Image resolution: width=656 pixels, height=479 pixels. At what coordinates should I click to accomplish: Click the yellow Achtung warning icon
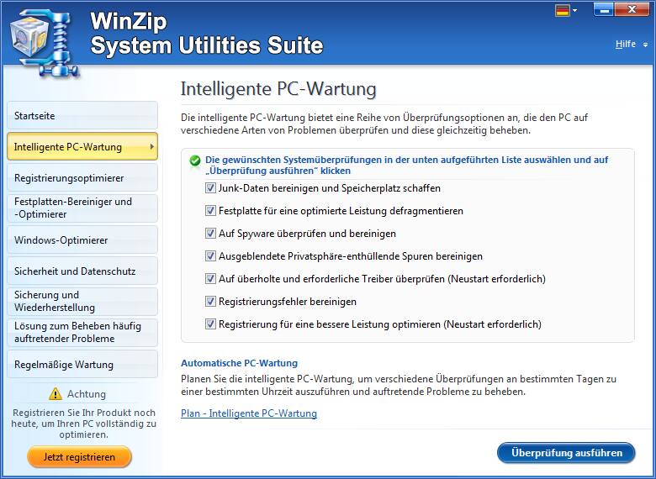point(56,393)
